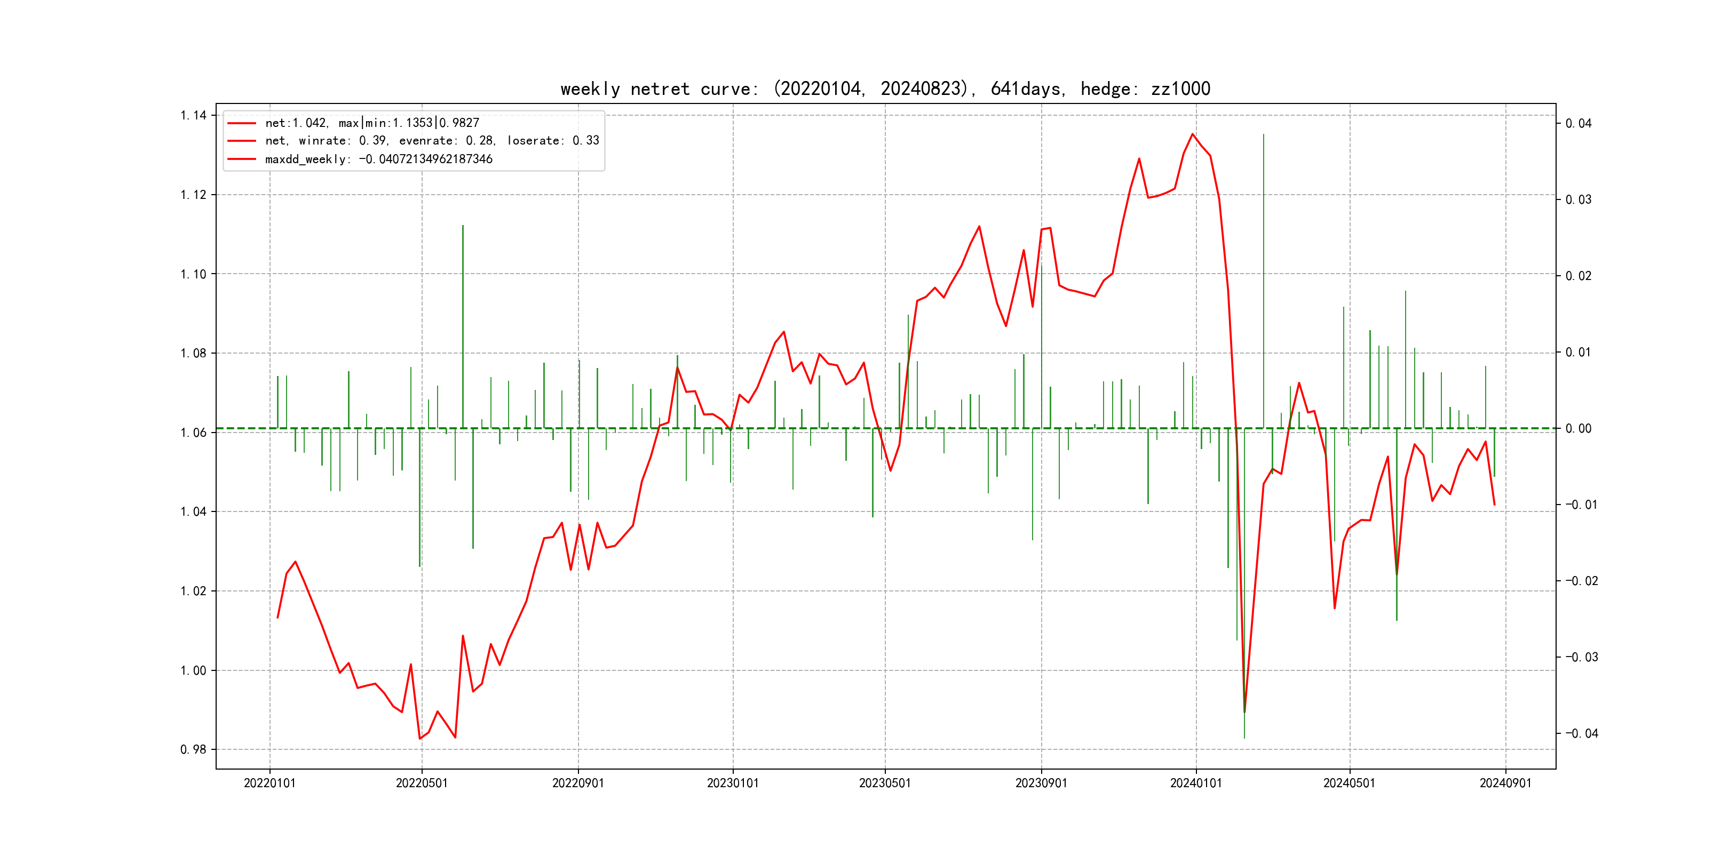
Task: Click the red net curve's highest peak
Action: (1193, 134)
